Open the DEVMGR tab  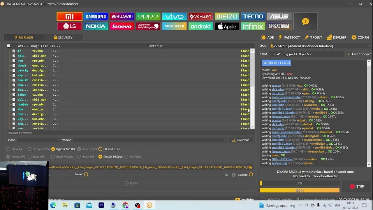click(337, 37)
